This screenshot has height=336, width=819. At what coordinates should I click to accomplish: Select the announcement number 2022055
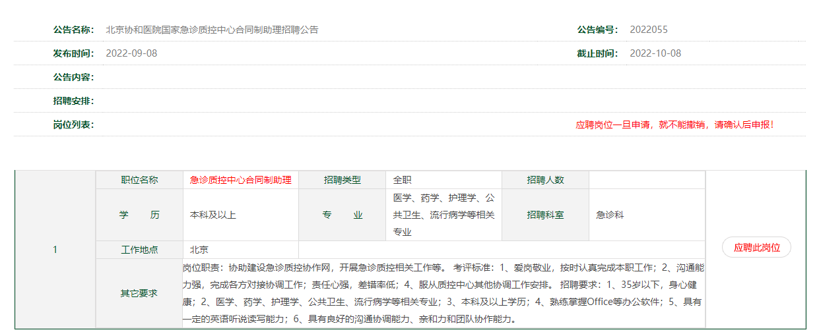[x=649, y=30]
